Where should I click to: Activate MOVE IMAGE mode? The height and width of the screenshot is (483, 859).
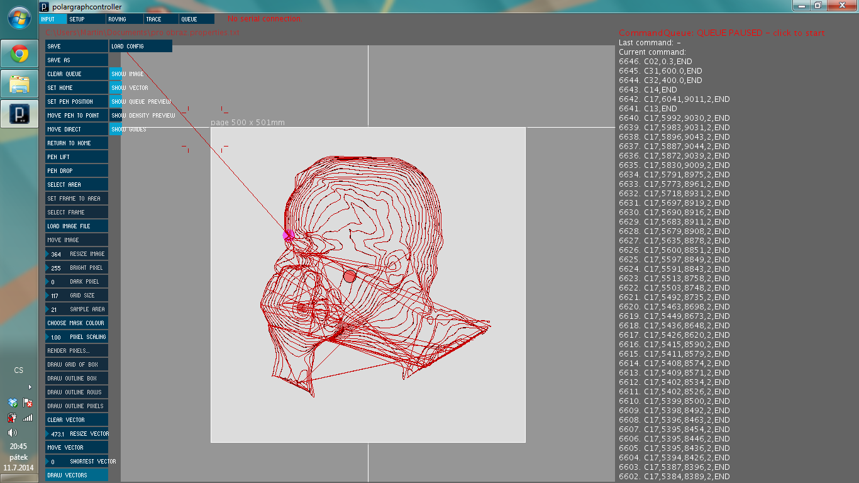[77, 240]
